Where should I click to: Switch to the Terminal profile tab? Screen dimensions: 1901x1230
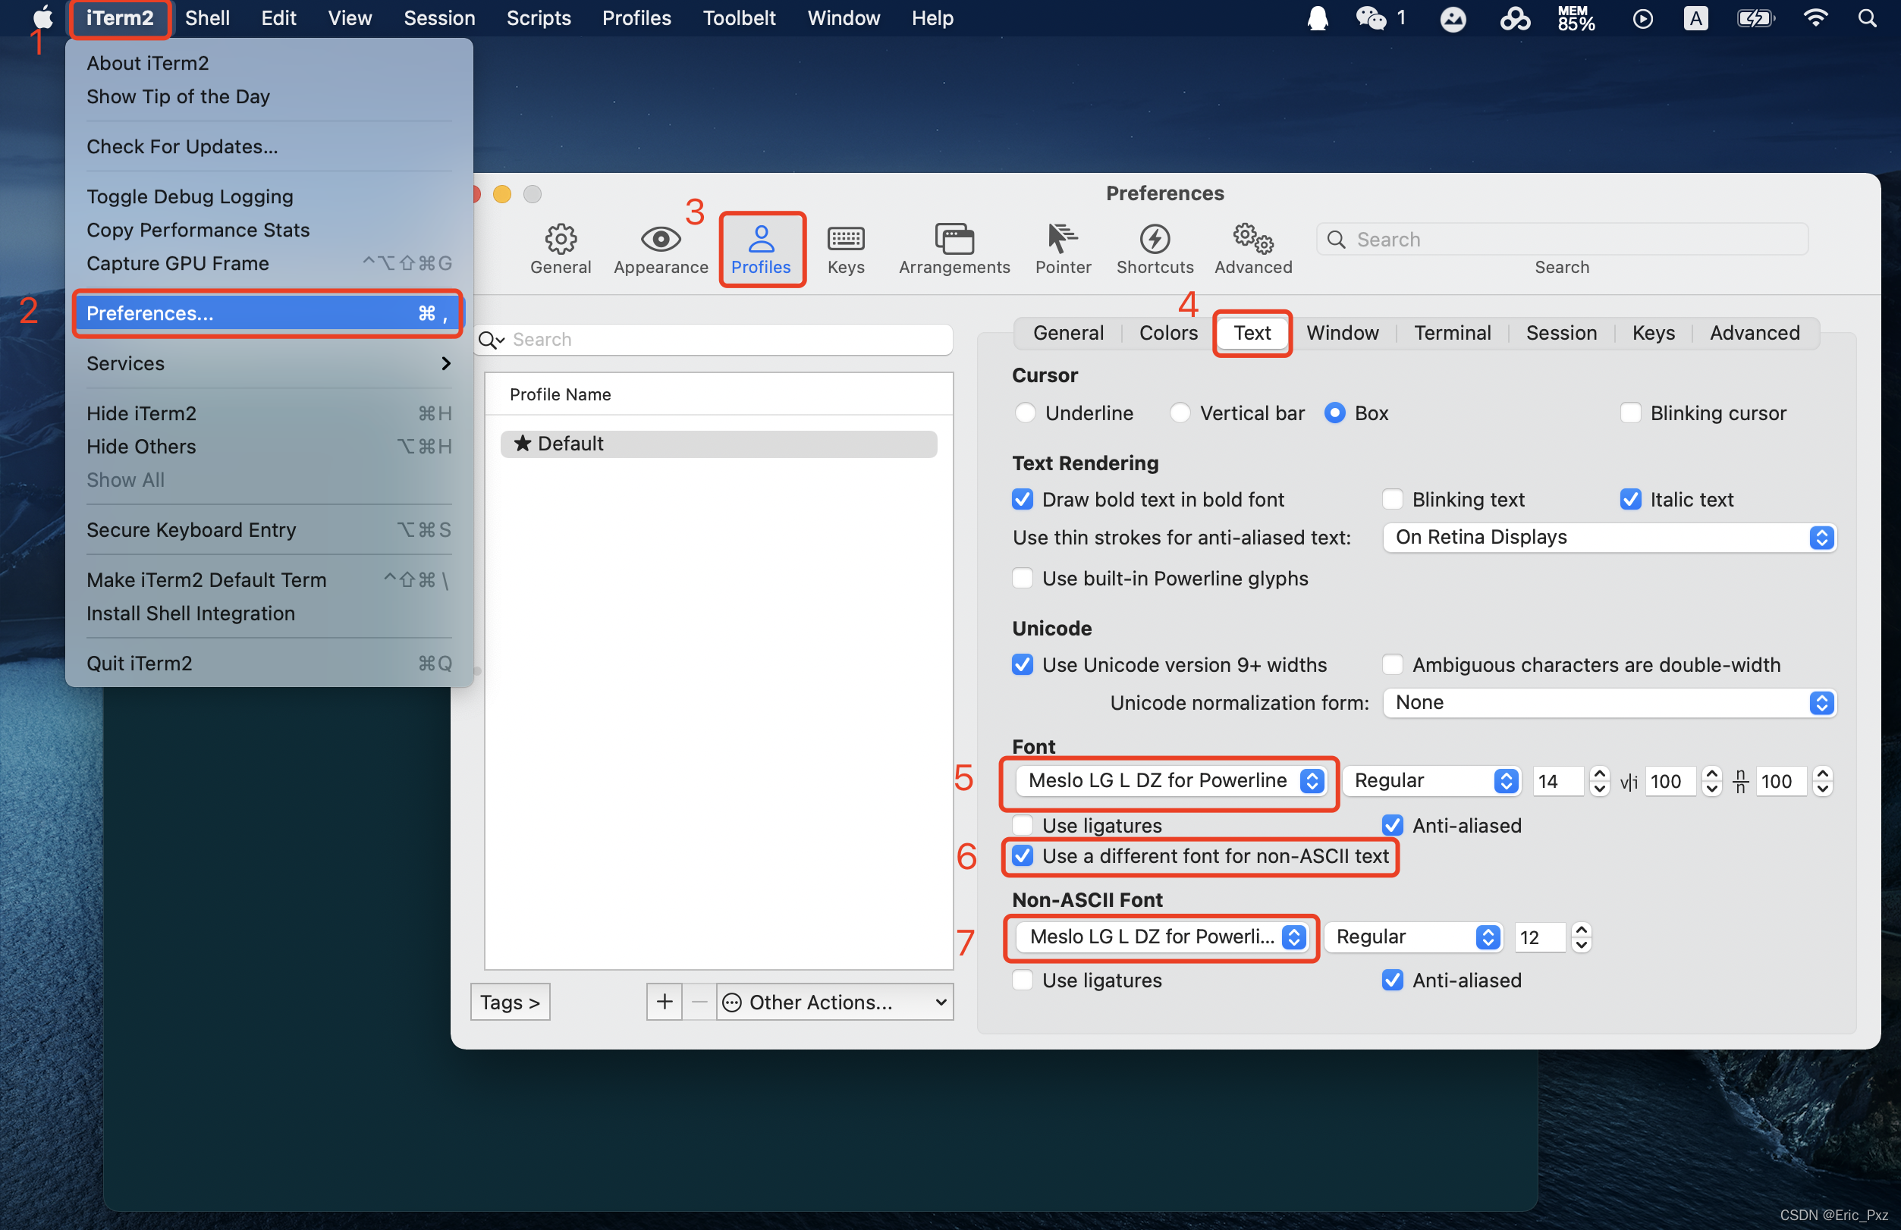(x=1452, y=333)
